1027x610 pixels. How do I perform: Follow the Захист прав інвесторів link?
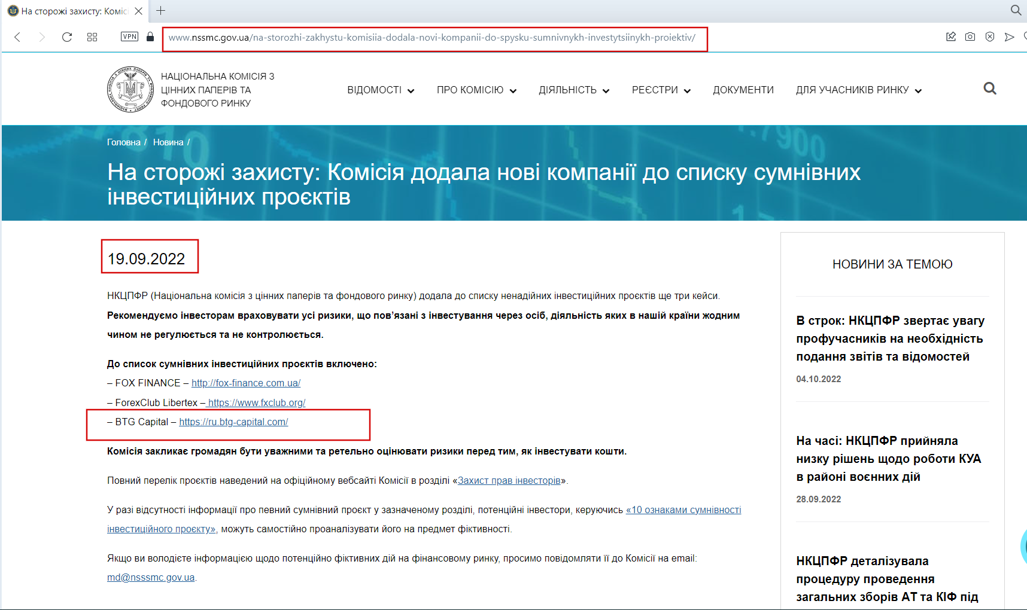pyautogui.click(x=509, y=481)
